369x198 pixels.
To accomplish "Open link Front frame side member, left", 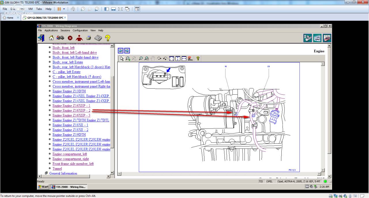I will point(73,164).
